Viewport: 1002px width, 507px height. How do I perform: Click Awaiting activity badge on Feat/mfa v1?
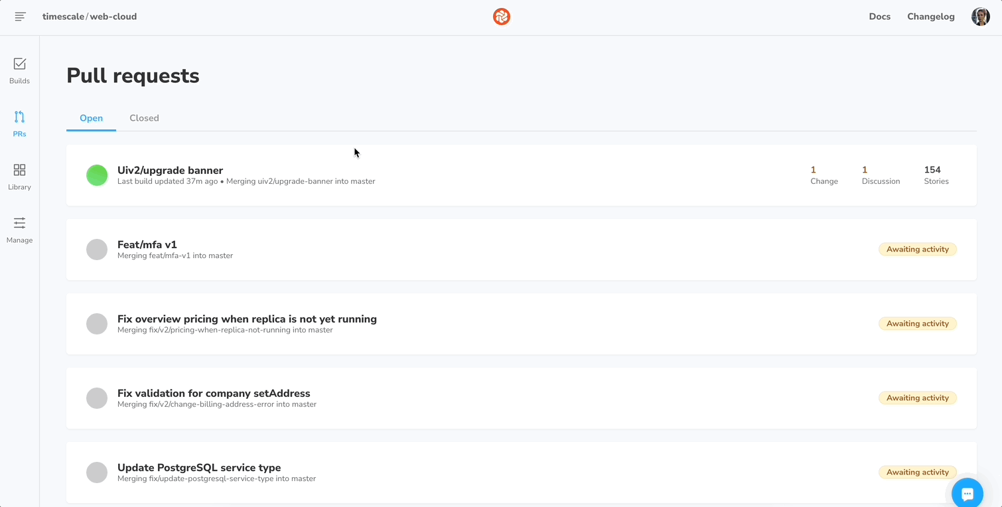tap(917, 250)
